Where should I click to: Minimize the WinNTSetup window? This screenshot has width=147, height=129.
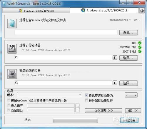(x=123, y=2)
